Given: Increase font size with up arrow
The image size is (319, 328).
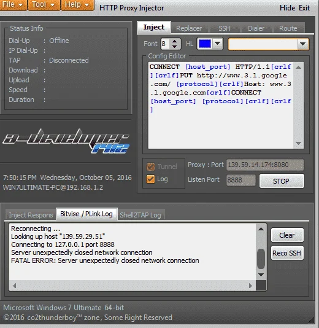Looking at the screenshot, I should click(x=174, y=41).
